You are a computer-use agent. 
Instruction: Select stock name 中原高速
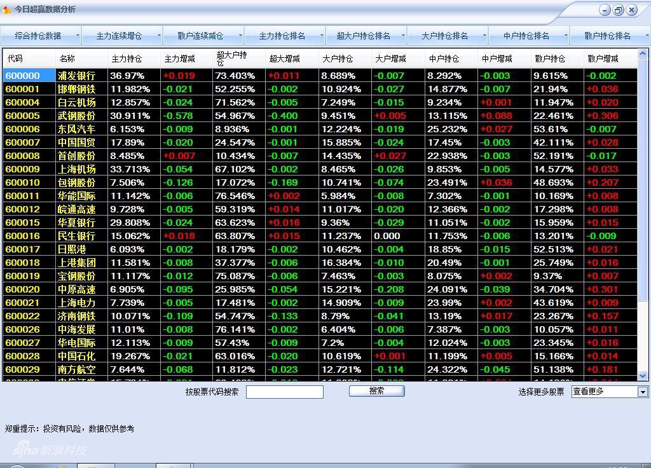pos(76,289)
